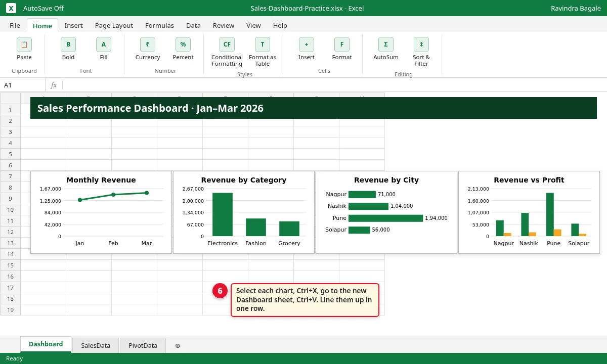This screenshot has width=607, height=364.
Task: Click the Nagpur bar in city chart
Action: coord(362,194)
